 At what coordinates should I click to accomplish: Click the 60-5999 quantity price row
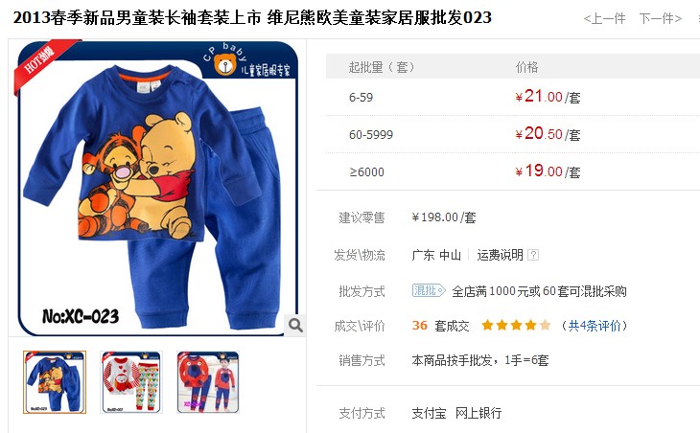pyautogui.click(x=512, y=134)
